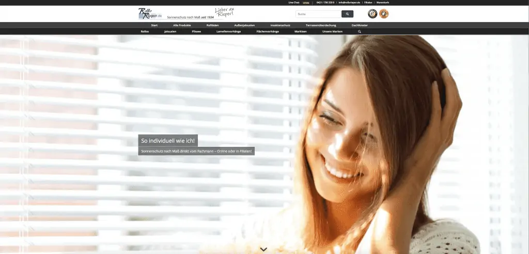Open the Insektenschutz menu
The width and height of the screenshot is (529, 254).
pyautogui.click(x=280, y=25)
